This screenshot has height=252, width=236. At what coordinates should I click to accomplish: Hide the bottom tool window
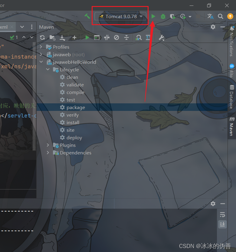[x=222, y=204]
